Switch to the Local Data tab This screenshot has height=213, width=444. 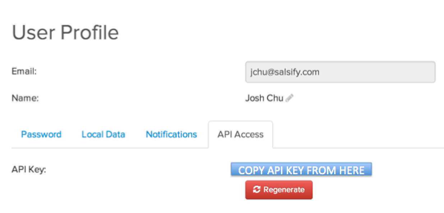pos(103,134)
